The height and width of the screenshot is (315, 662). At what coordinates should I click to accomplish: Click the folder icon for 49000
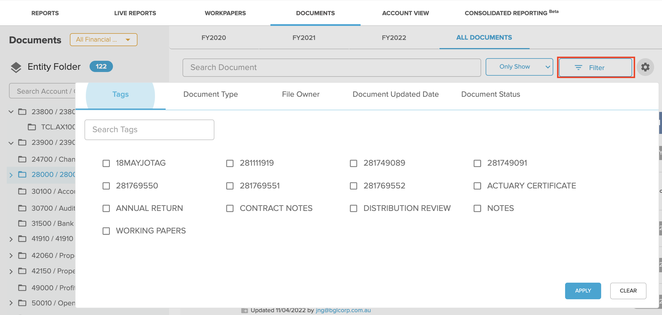click(x=22, y=288)
